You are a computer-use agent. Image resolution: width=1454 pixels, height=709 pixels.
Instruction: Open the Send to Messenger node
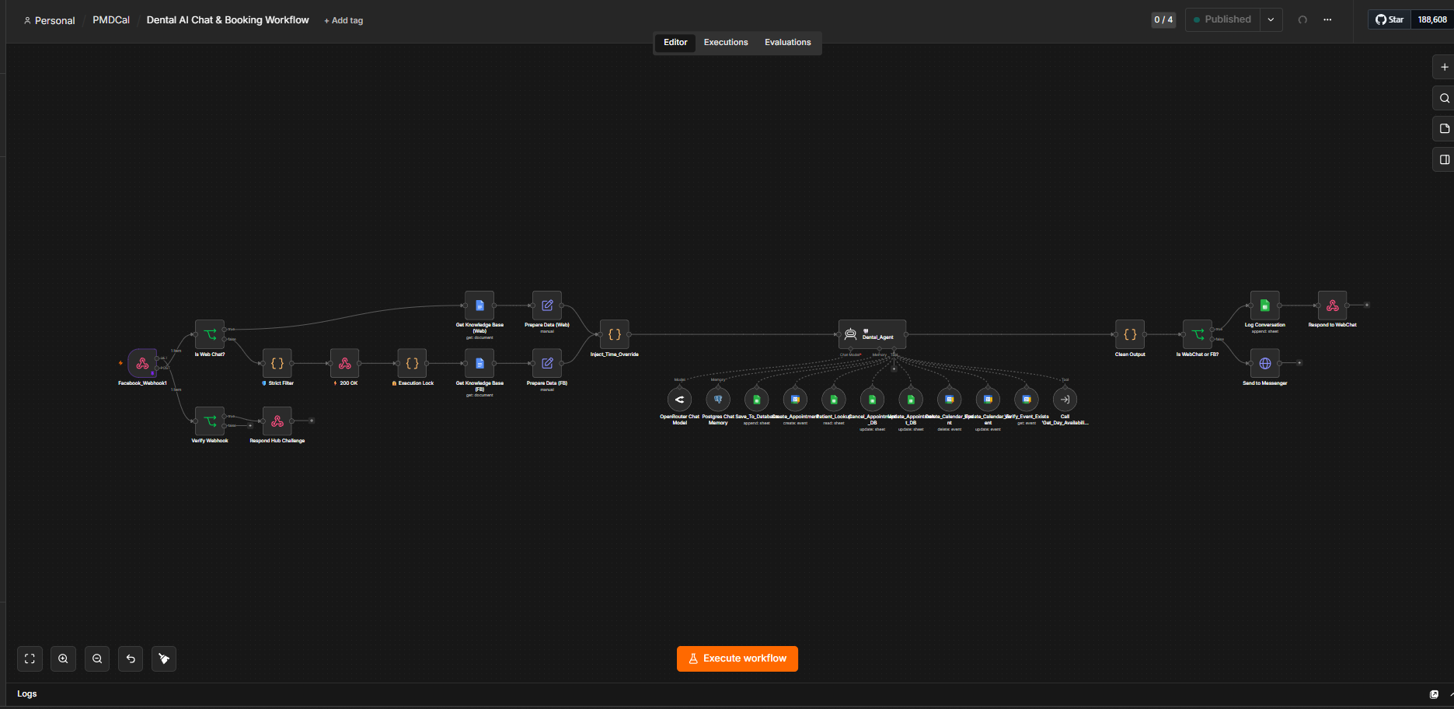[1264, 363]
